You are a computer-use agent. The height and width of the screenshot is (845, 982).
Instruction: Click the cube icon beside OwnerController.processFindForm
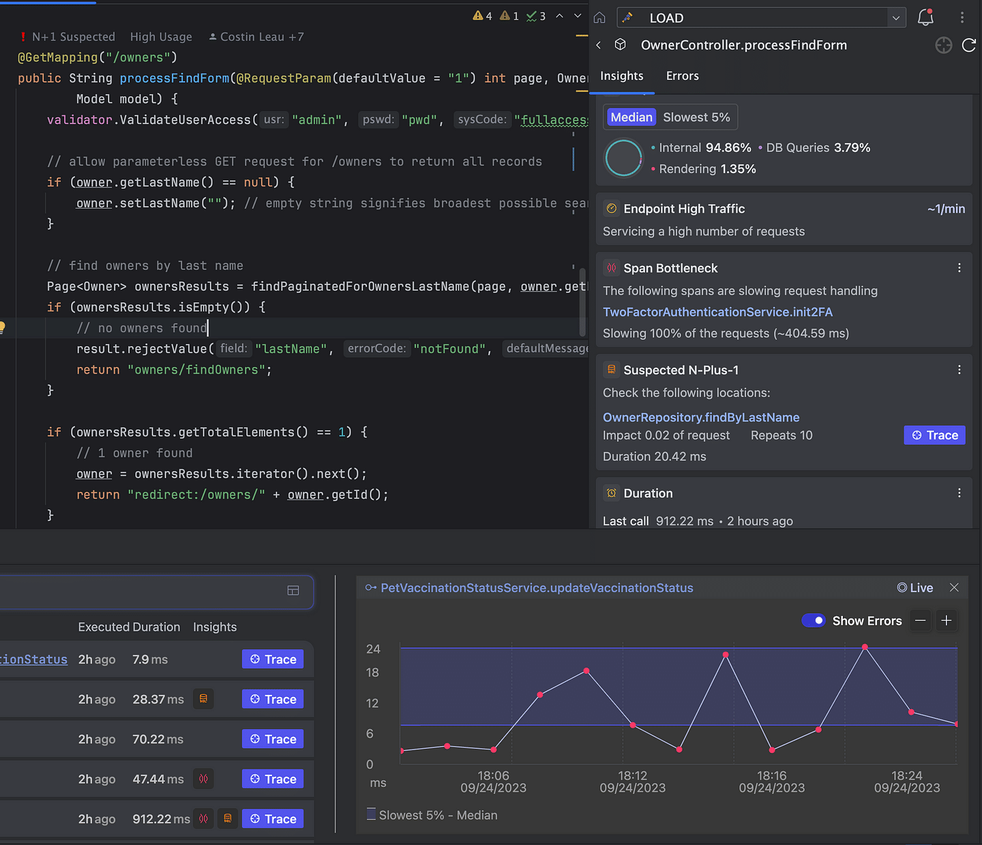621,44
